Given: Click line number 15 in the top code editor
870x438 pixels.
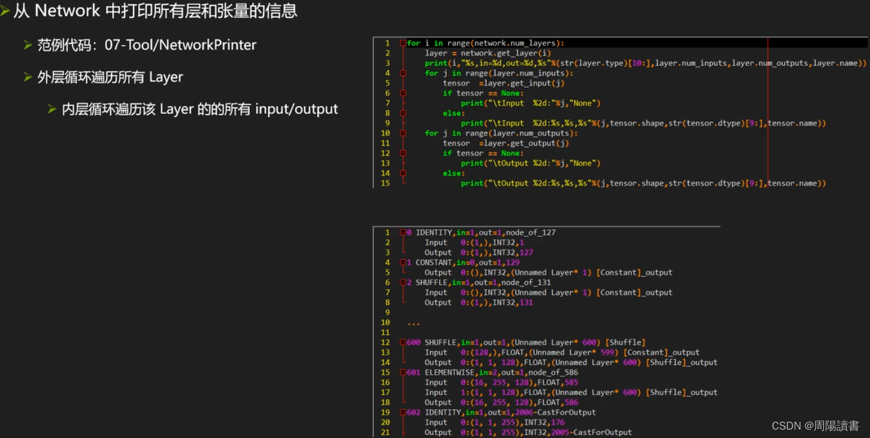Looking at the screenshot, I should click(x=385, y=183).
